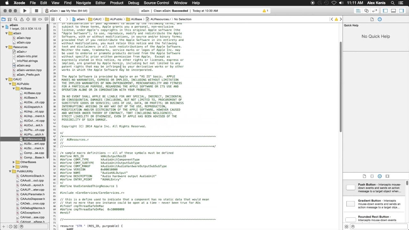Open the Project navigator folder icon
409x230 pixels.
[4, 19]
